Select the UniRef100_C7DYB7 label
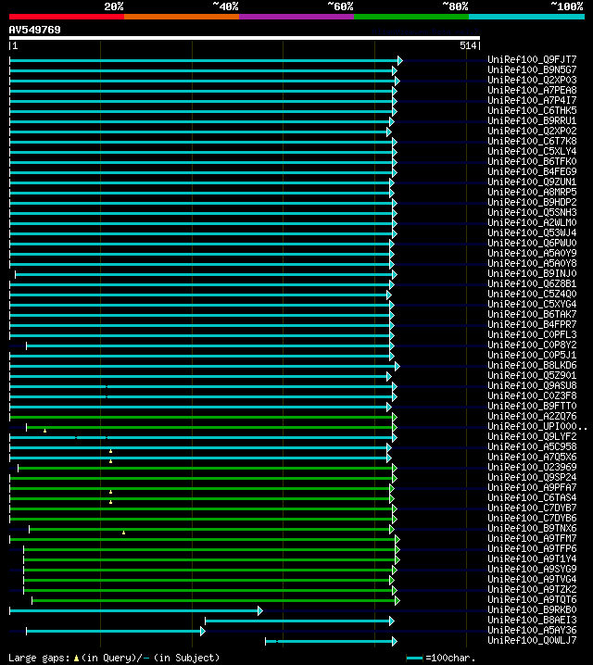Screen dimensions: 593x665 (532, 508)
